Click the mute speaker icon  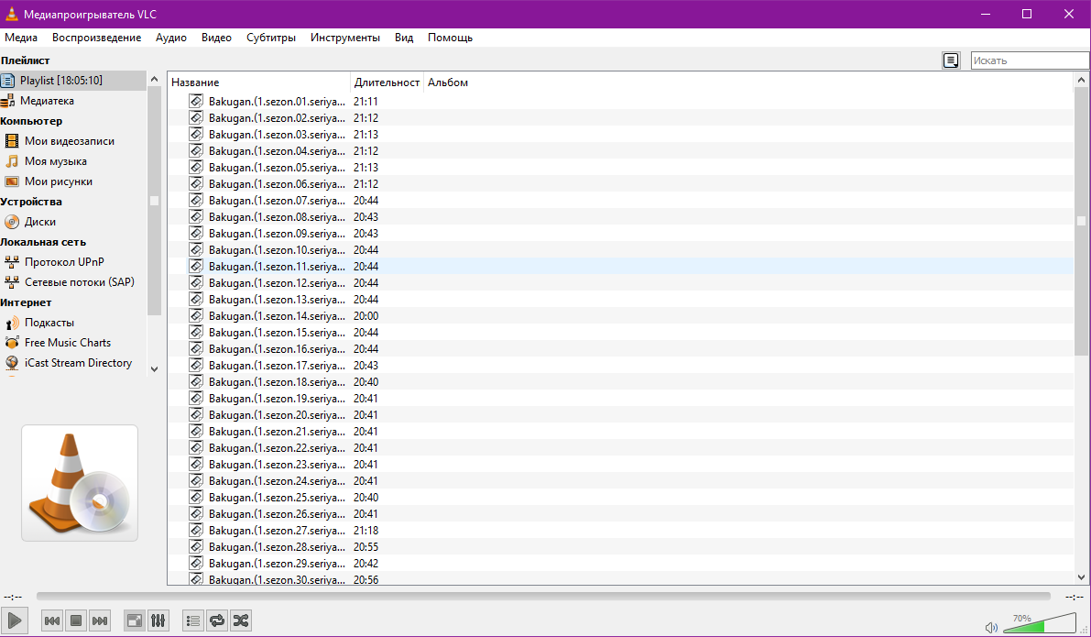(x=991, y=627)
